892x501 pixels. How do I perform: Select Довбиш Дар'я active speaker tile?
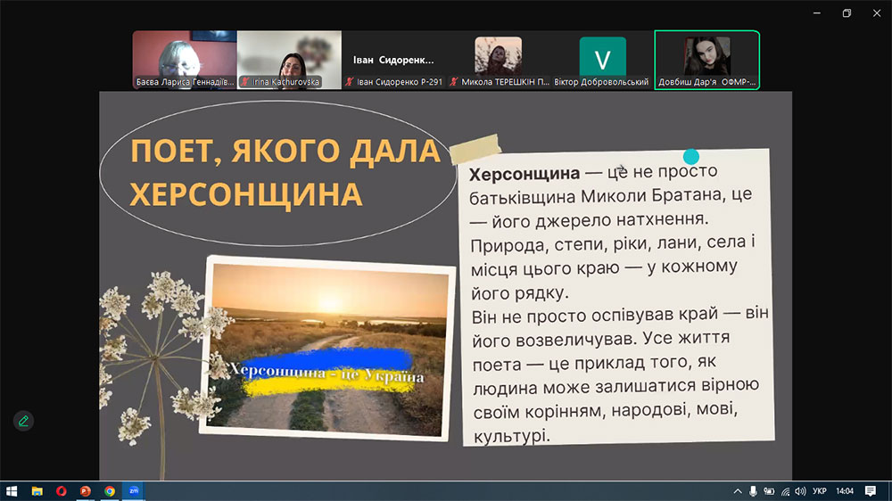click(x=707, y=60)
